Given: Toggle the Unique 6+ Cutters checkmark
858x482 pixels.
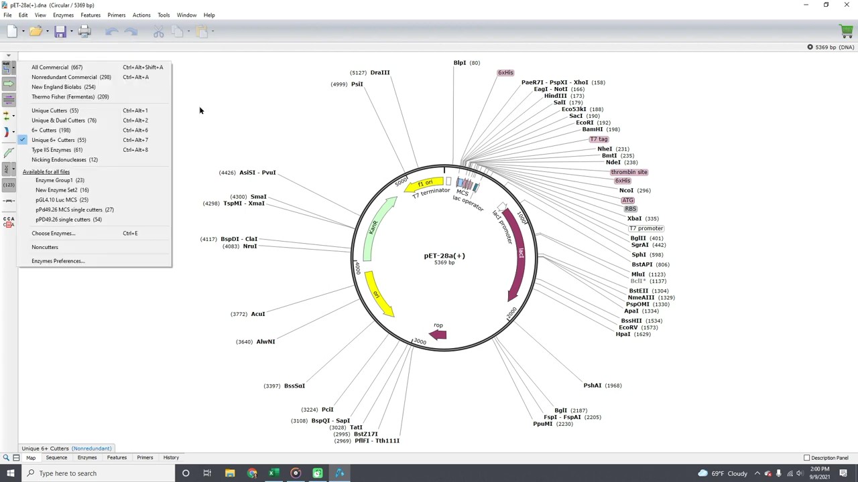Looking at the screenshot, I should tap(22, 140).
